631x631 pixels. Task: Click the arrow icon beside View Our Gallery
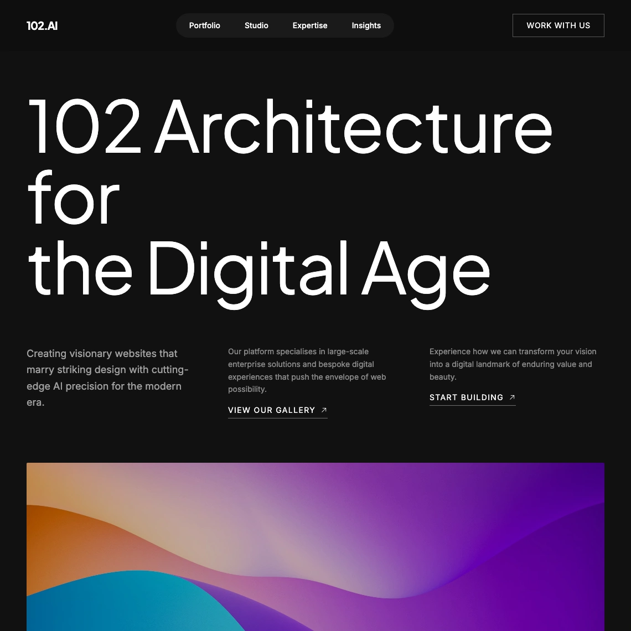324,410
